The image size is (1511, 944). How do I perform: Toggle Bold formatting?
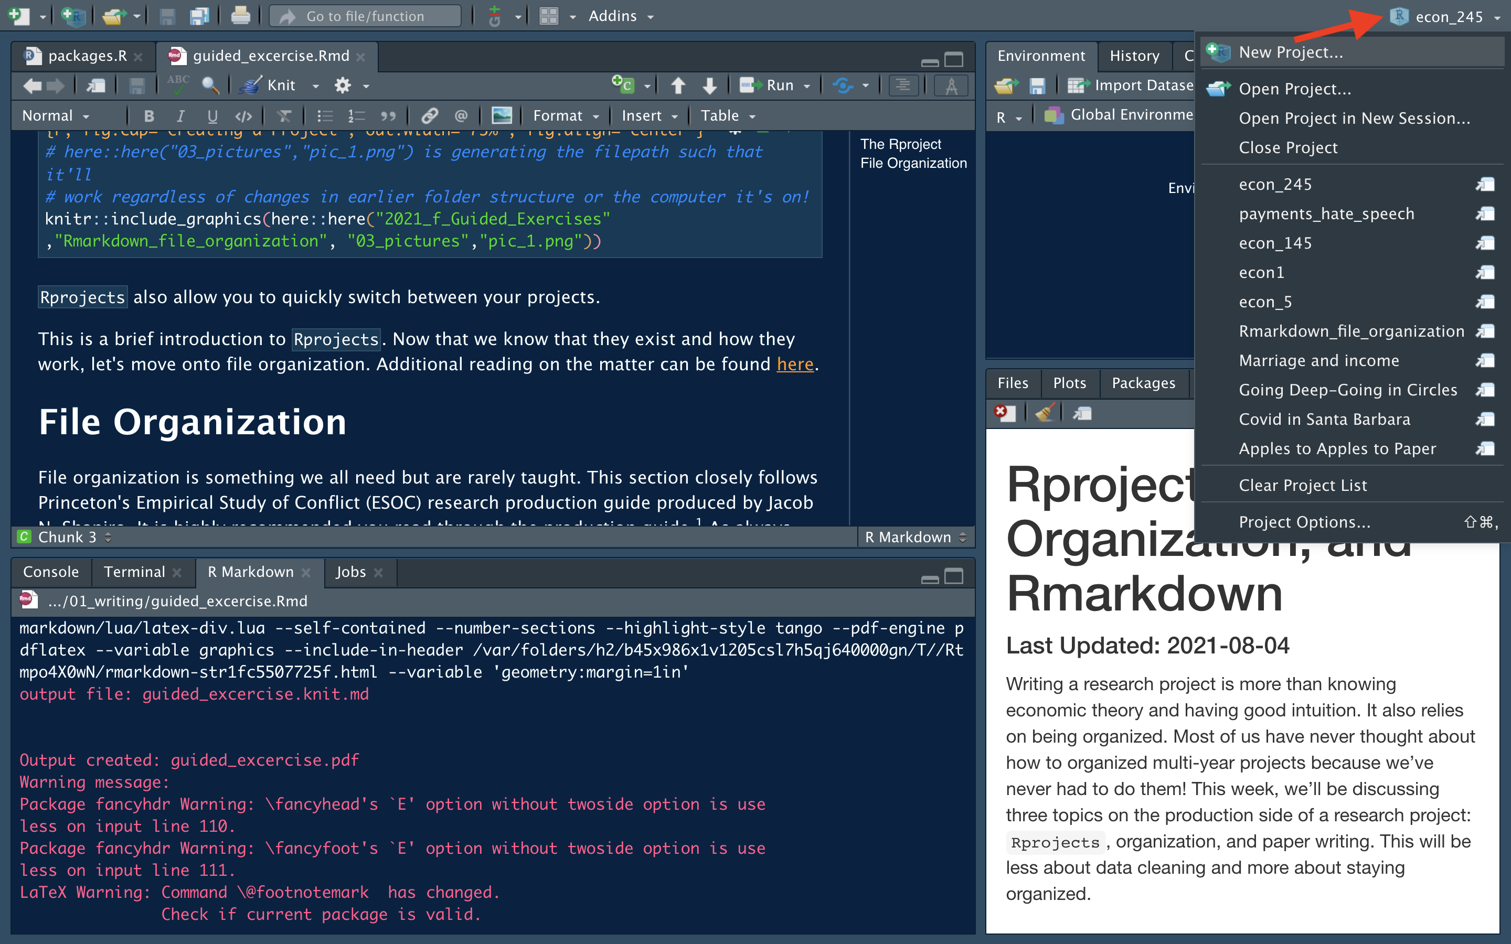[x=148, y=116]
